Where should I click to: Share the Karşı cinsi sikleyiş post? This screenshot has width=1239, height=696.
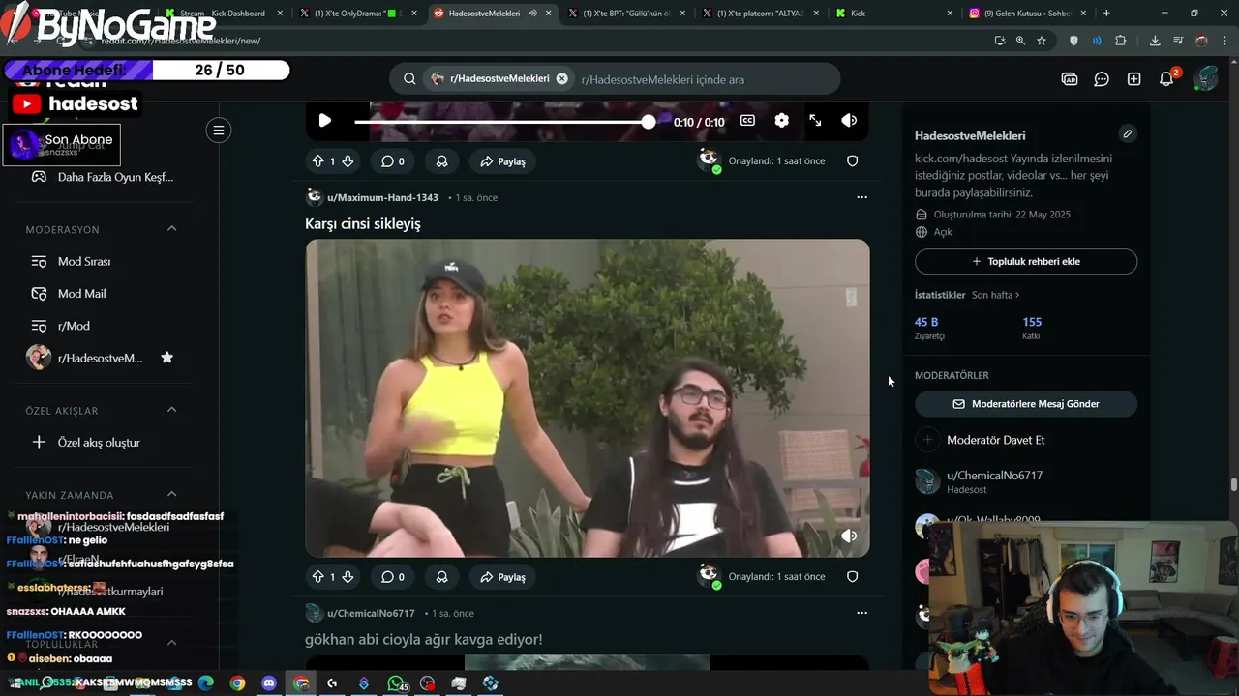pyautogui.click(x=503, y=577)
